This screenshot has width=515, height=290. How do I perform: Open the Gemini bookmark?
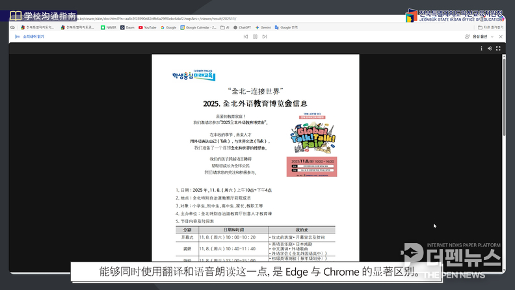pyautogui.click(x=263, y=27)
